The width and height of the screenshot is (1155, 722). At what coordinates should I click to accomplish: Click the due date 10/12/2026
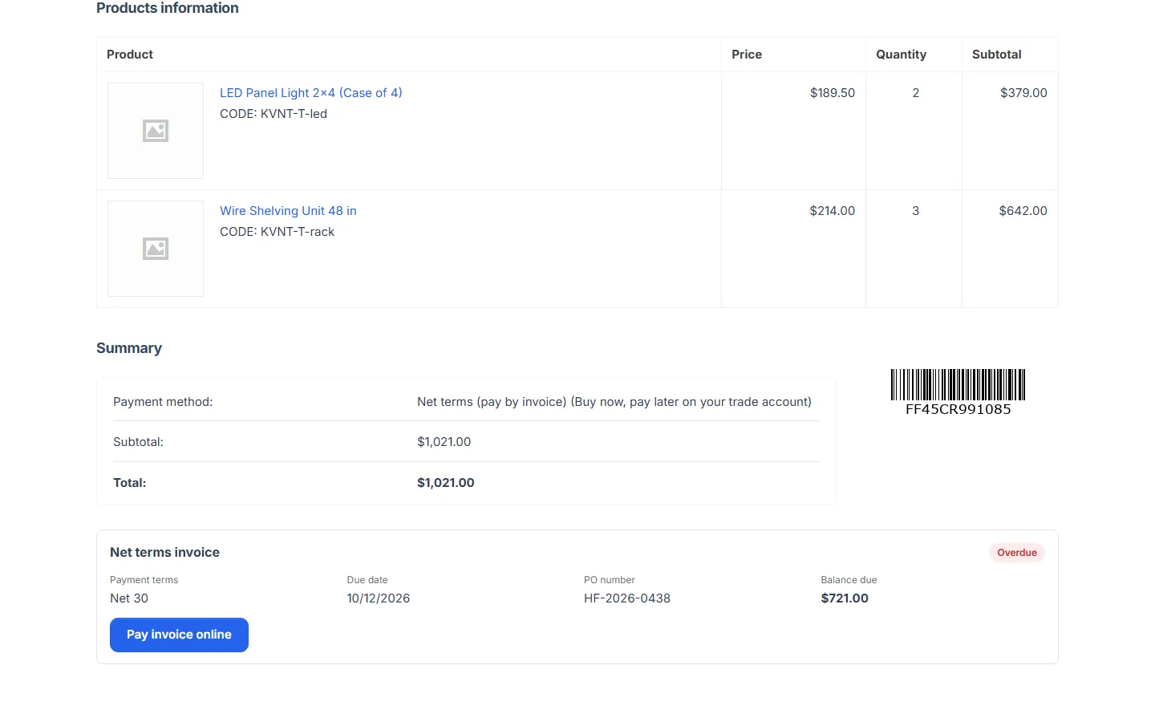point(379,598)
